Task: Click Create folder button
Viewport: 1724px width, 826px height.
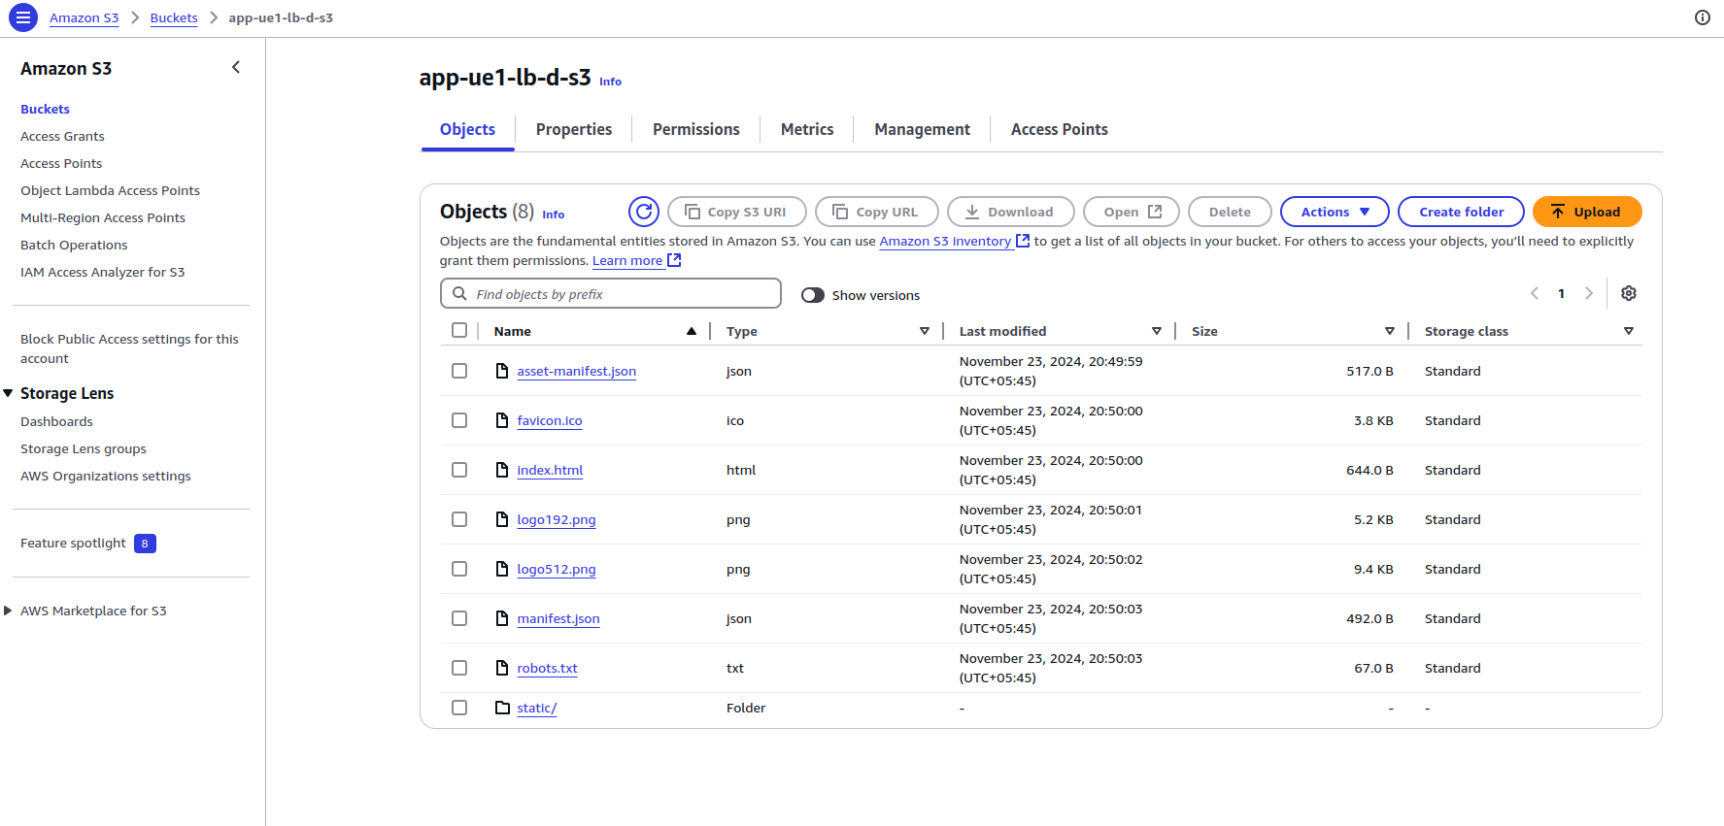Action: 1461,212
